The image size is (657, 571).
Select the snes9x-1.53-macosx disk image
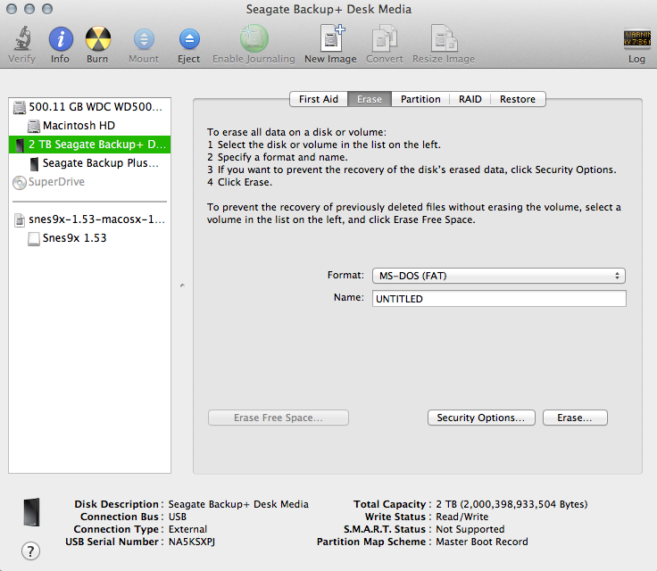coord(89,219)
